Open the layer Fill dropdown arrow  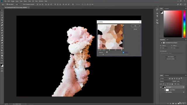(x=181, y=84)
